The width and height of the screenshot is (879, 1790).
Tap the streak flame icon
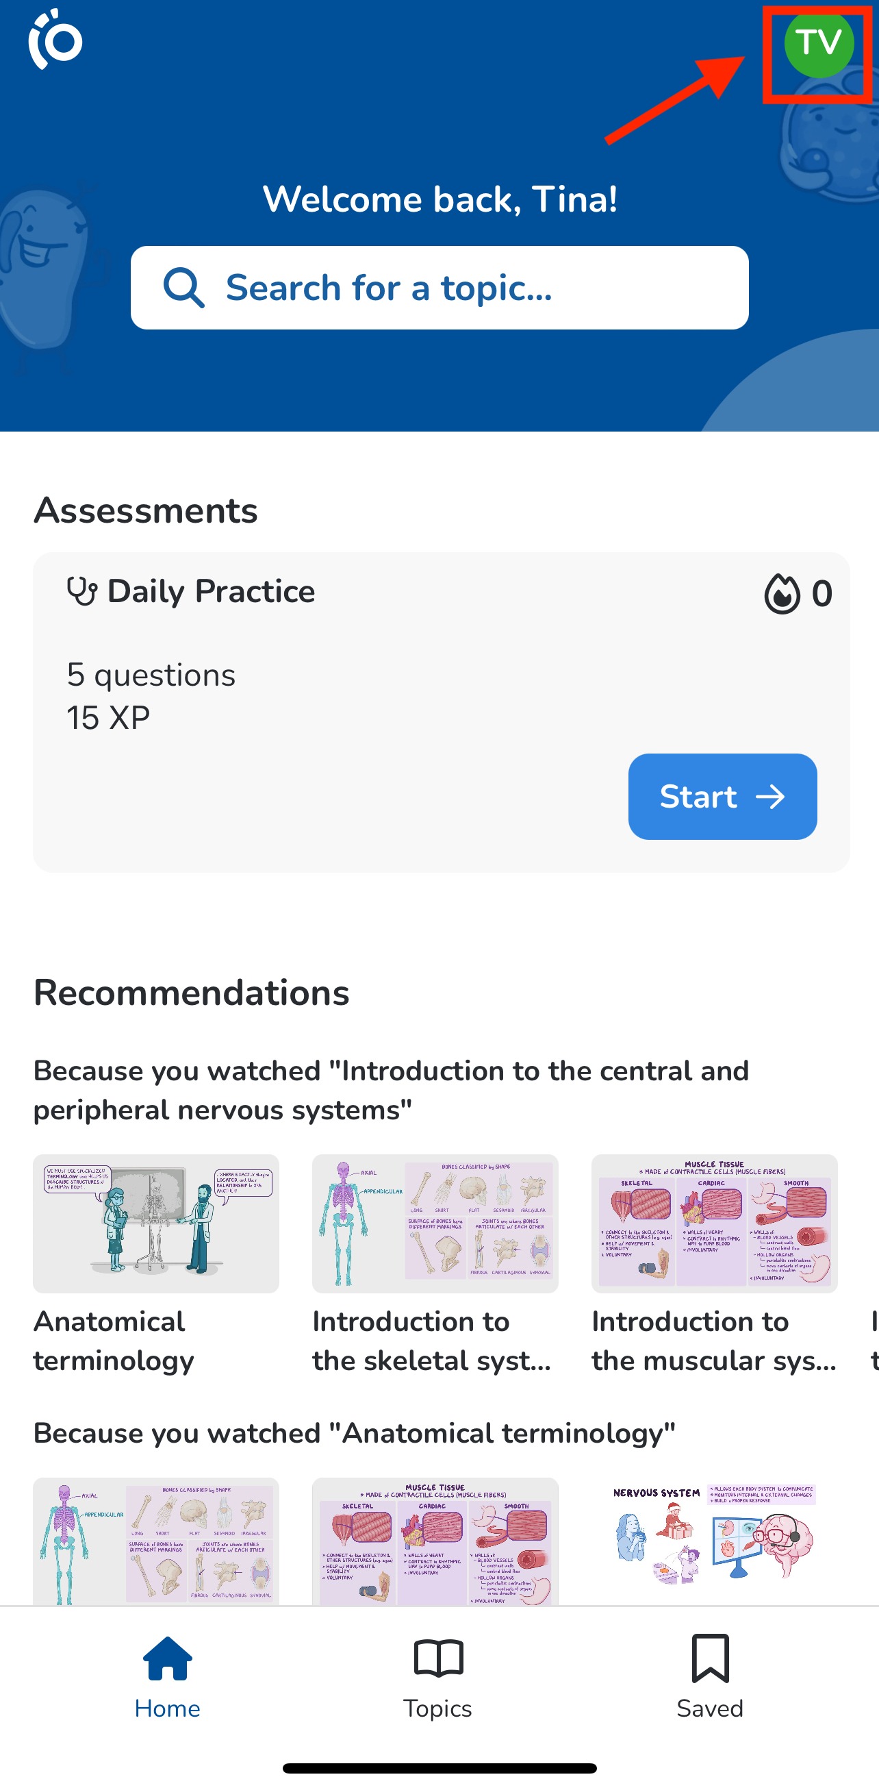coord(782,594)
